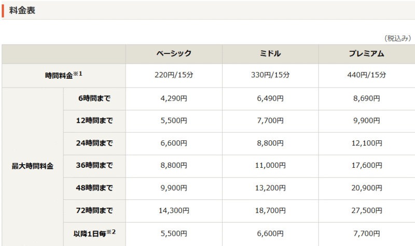Click the ベーシック column header
This screenshot has width=415, height=246.
tap(174, 53)
